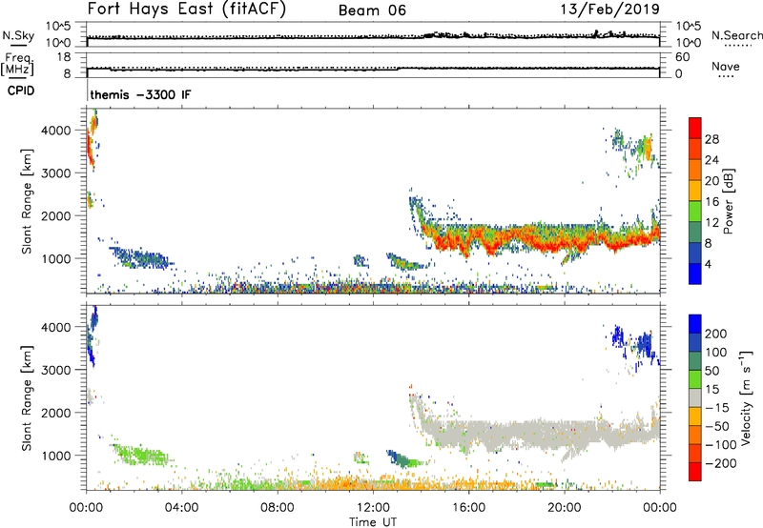The height and width of the screenshot is (528, 763).
Task: Click the blue power segment between 4 and 8
Action: tap(695, 254)
